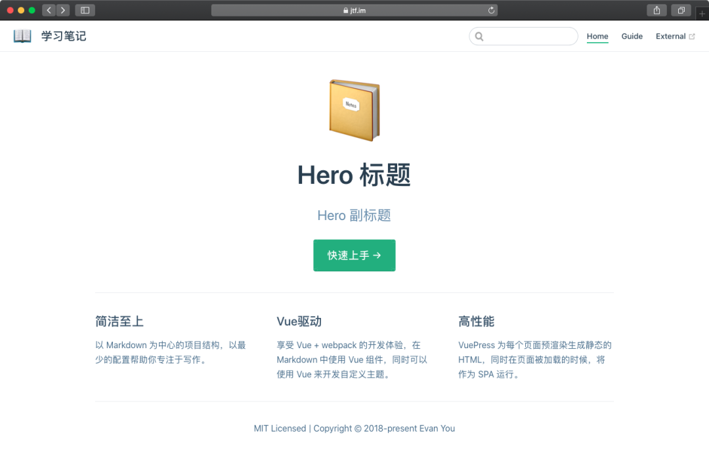The image size is (709, 452).
Task: Click the 快速上手 green button
Action: tap(354, 255)
